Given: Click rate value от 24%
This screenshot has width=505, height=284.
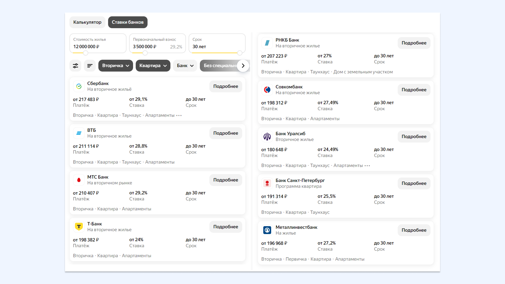Looking at the screenshot, I should (x=136, y=240).
